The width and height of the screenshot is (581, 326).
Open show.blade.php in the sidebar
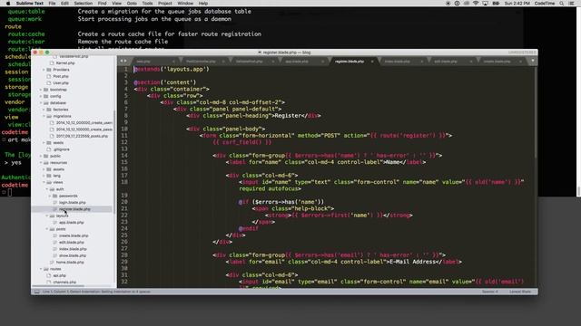(72, 255)
